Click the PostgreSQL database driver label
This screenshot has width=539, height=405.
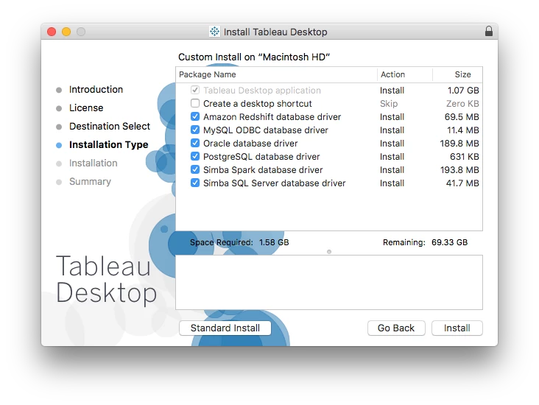pyautogui.click(x=261, y=157)
